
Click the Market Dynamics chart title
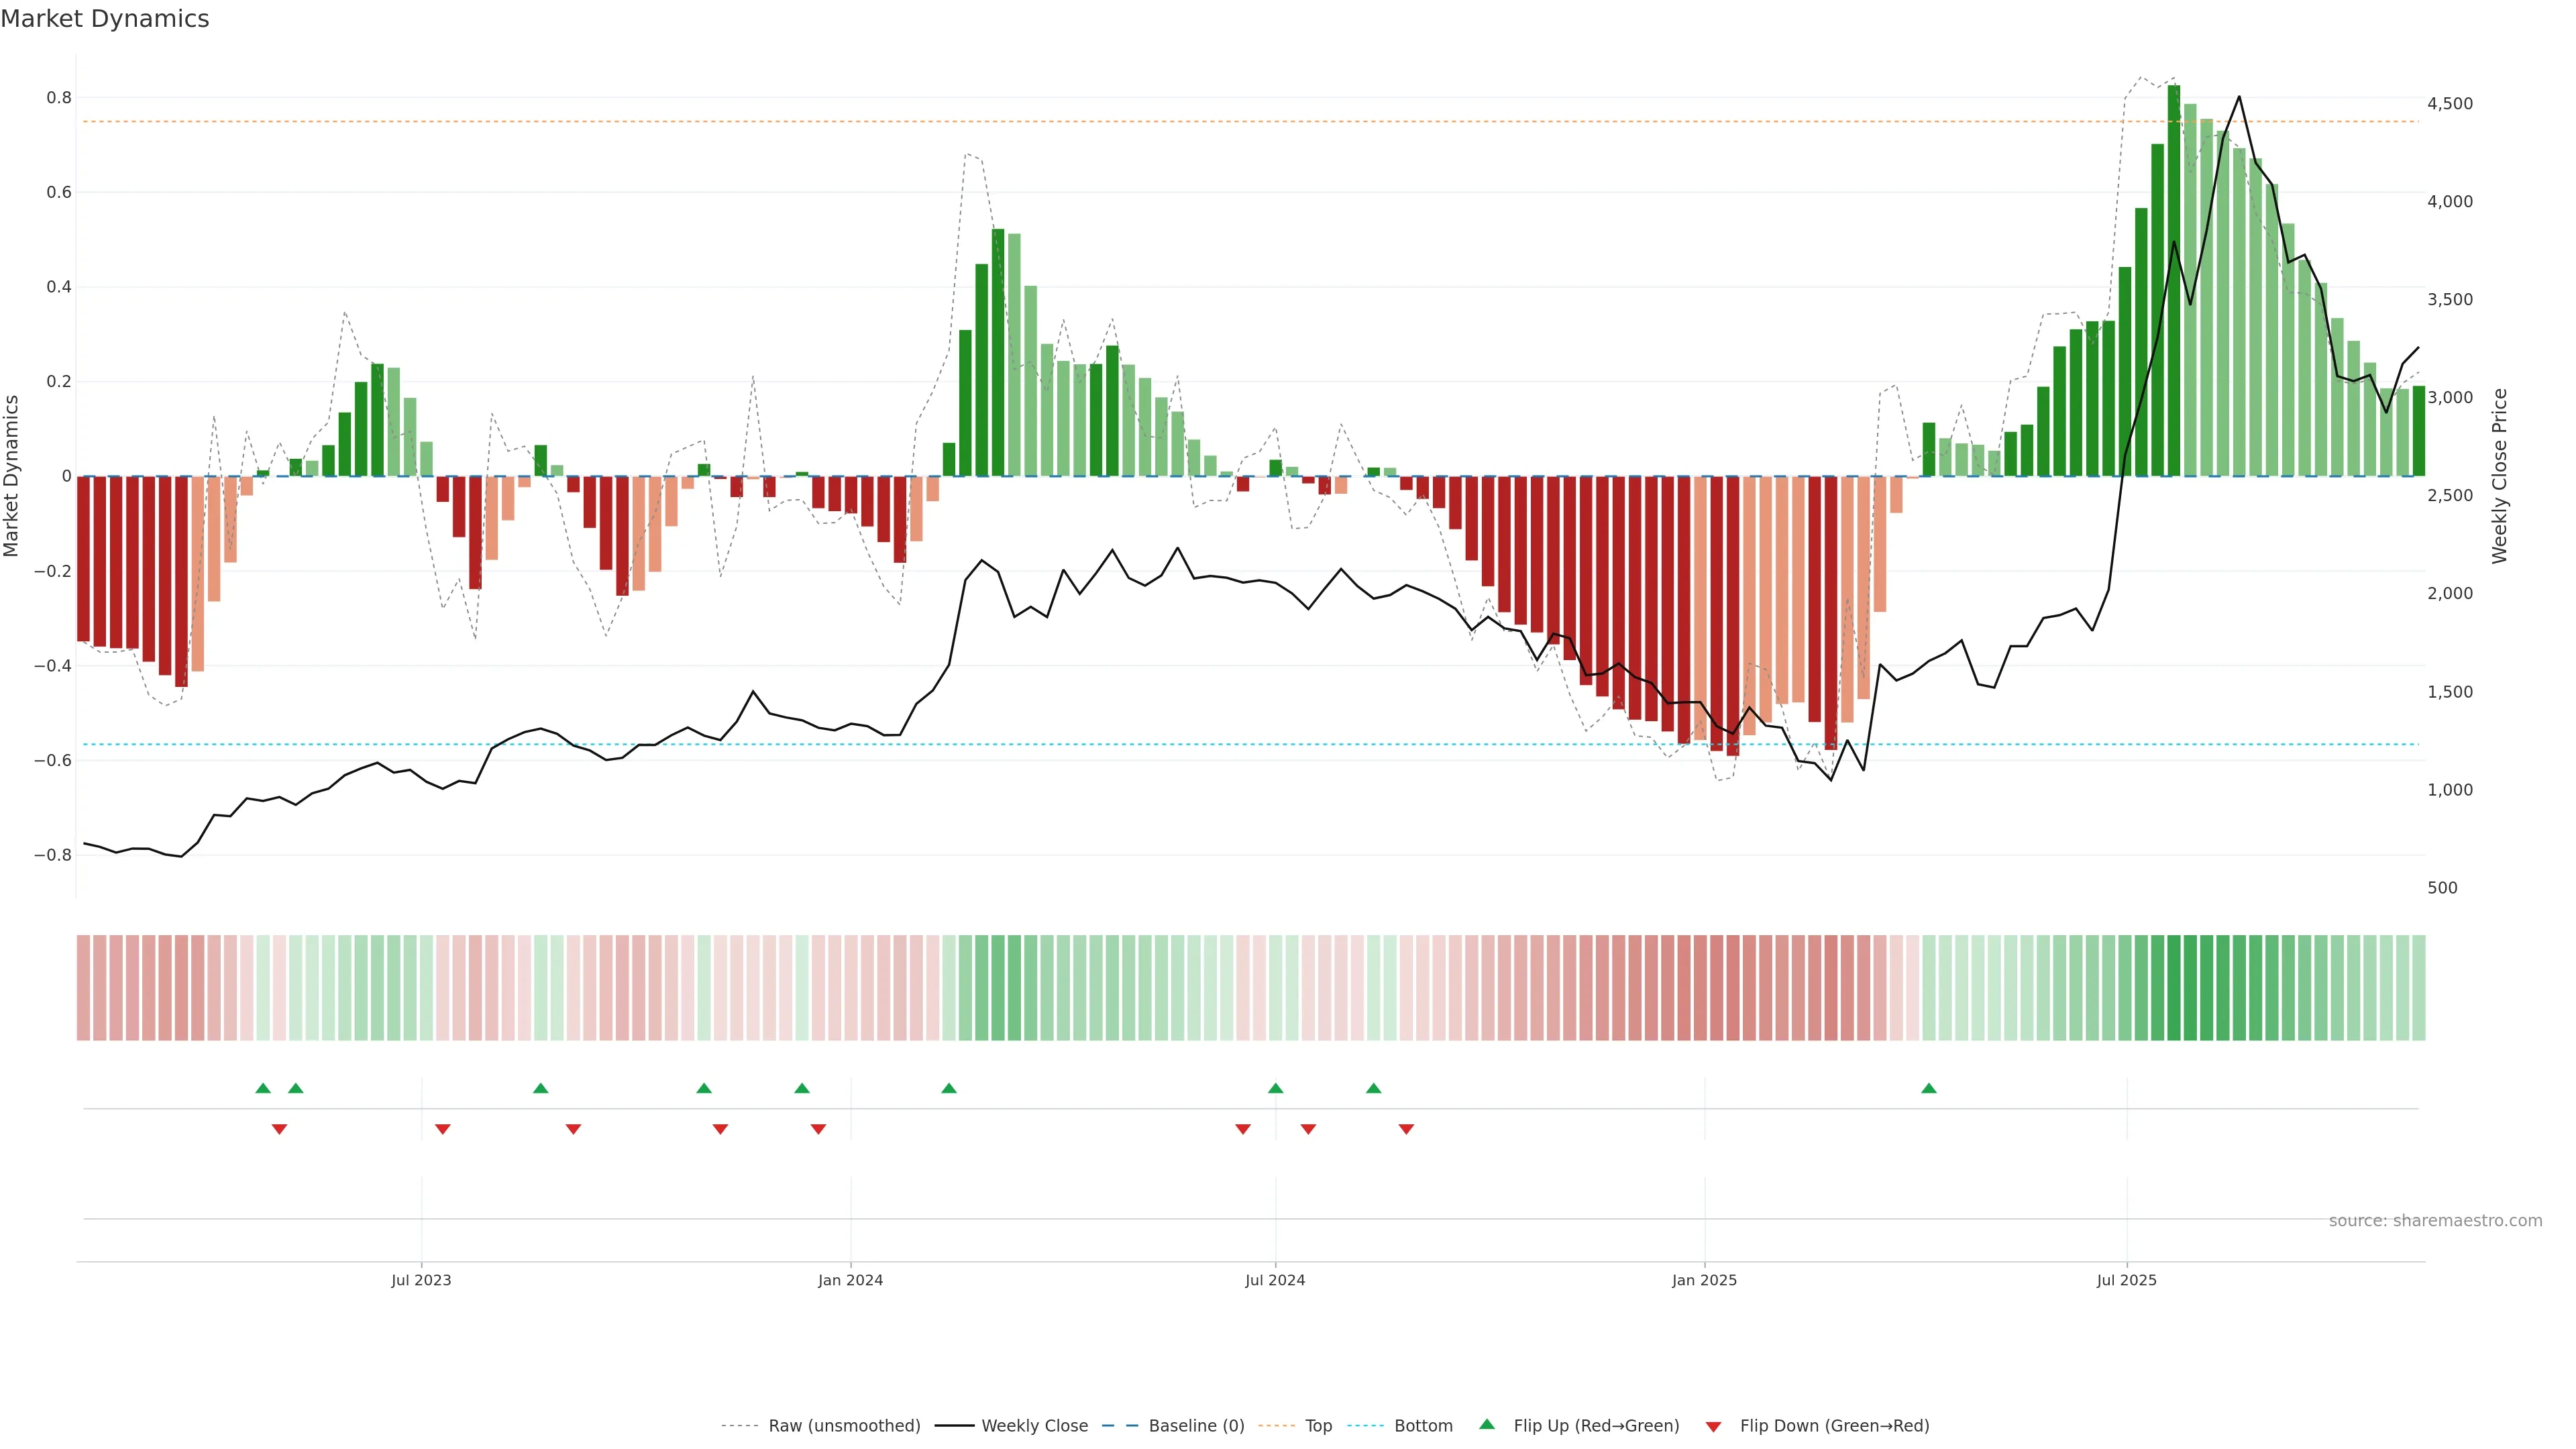(105, 19)
